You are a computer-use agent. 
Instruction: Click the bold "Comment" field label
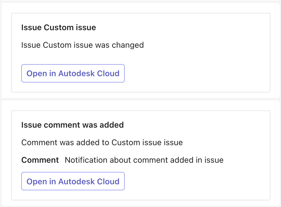click(40, 160)
